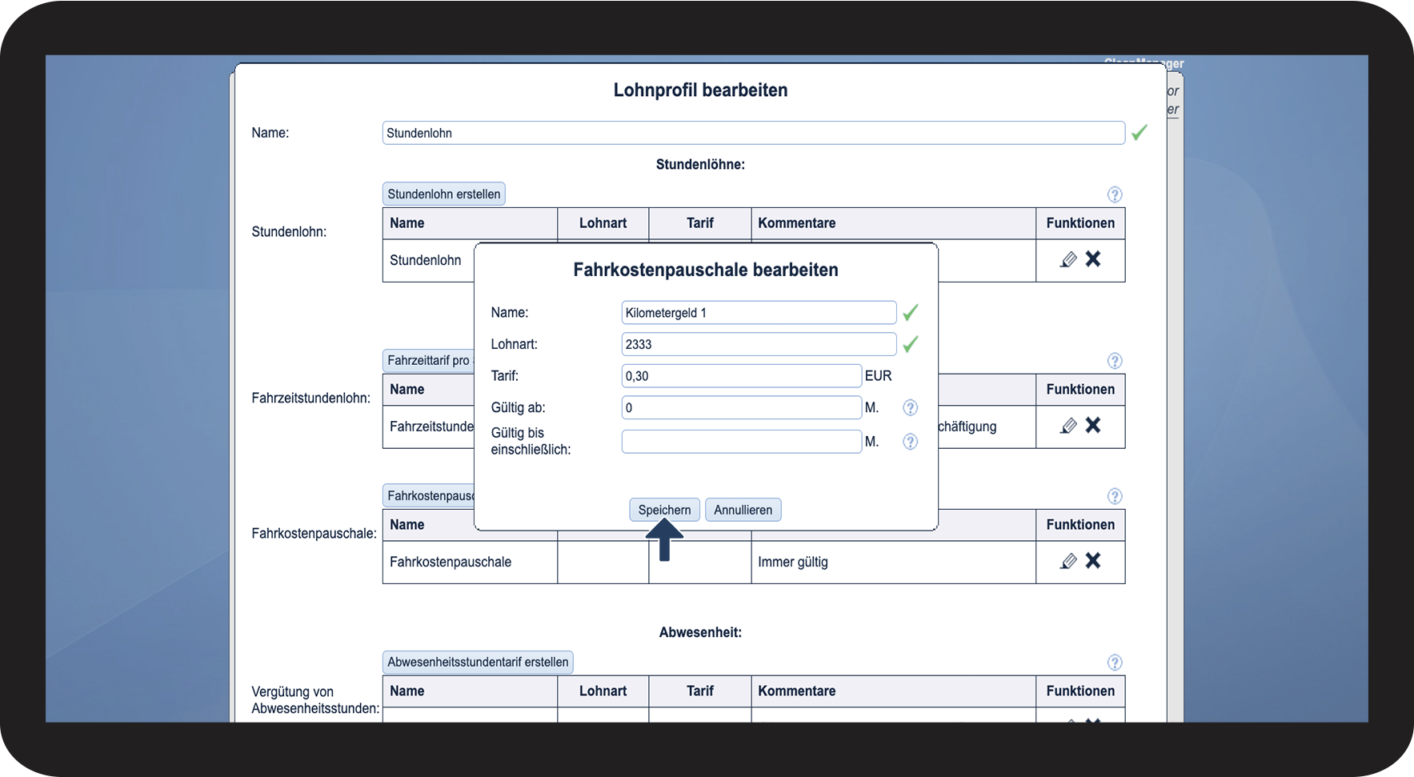Click the pencil icon in the Fahrzeitstundenlohn table row
The width and height of the screenshot is (1414, 777).
1068,426
